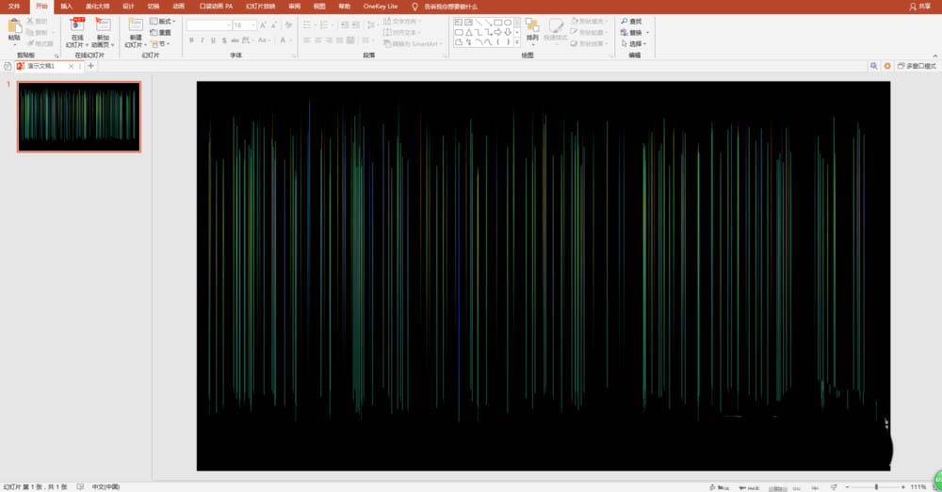Image resolution: width=942 pixels, height=492 pixels.
Task: Open the Replace (替换) dropdown arrow
Action: coord(648,32)
